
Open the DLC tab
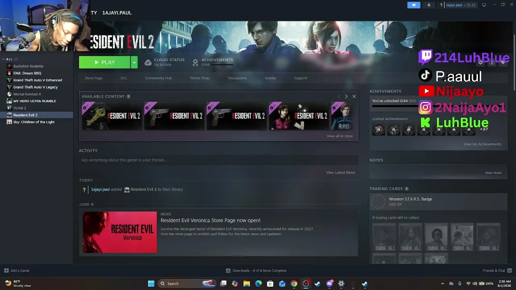124,78
